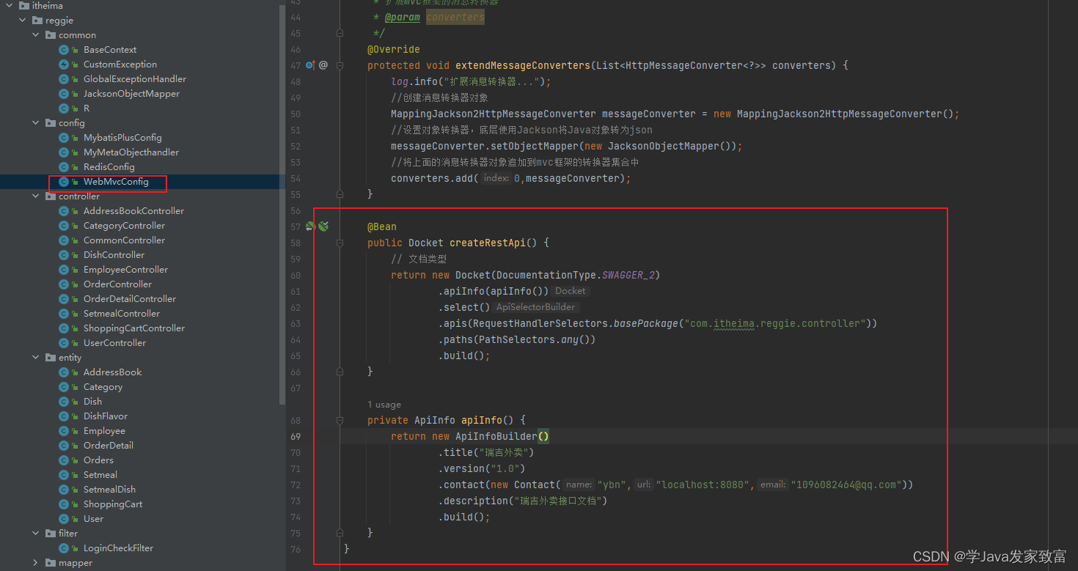1078x571 pixels.
Task: Click the class icon beside JacksonObjectMapper
Action: [64, 94]
